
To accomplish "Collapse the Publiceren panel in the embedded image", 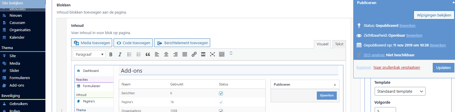I will click(x=335, y=85).
